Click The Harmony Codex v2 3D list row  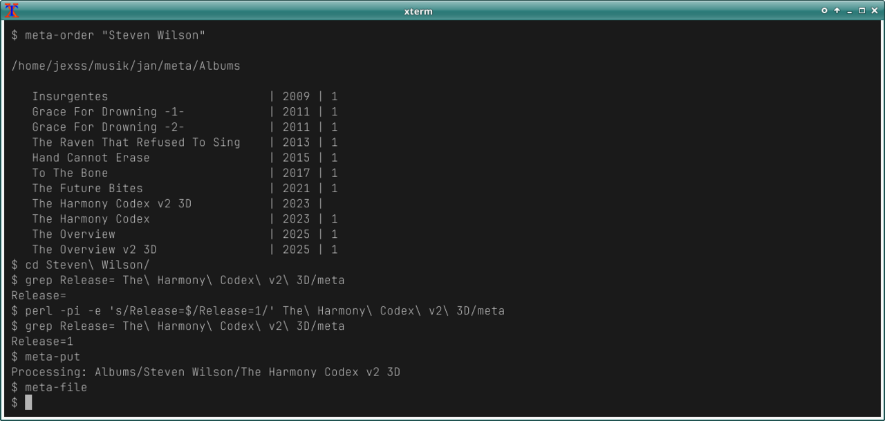pos(111,204)
